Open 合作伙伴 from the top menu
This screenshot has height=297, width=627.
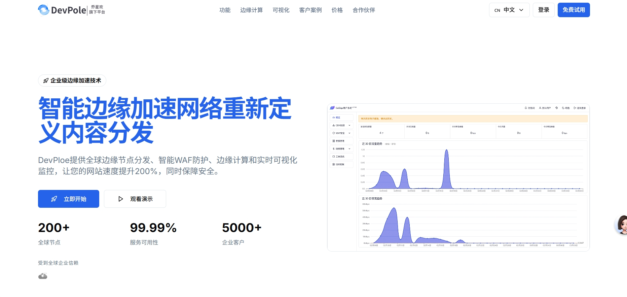(x=364, y=10)
